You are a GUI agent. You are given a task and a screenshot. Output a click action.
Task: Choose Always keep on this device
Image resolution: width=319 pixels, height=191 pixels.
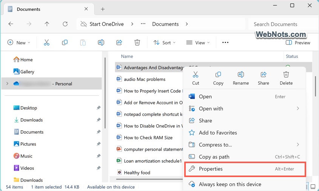click(x=245, y=184)
